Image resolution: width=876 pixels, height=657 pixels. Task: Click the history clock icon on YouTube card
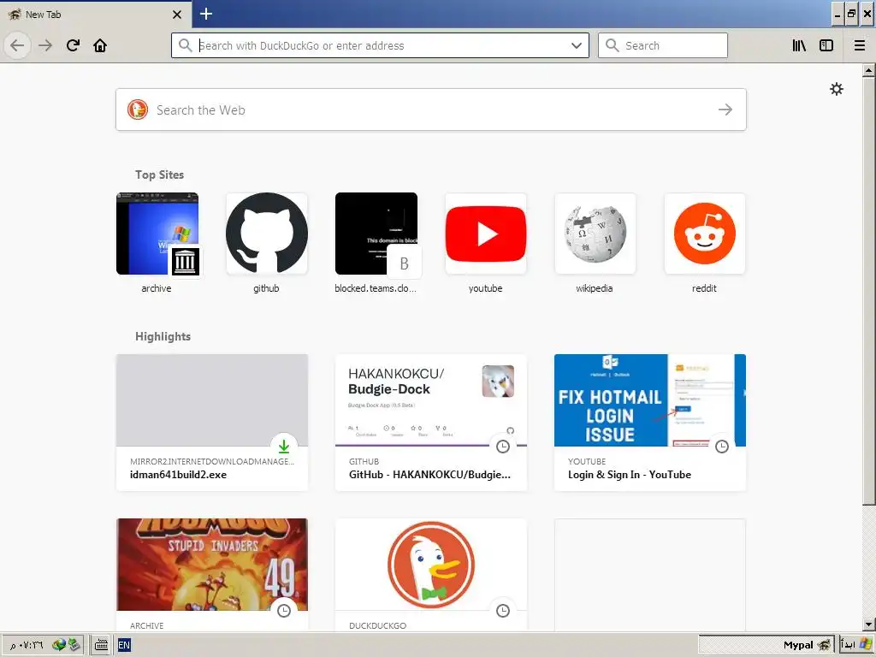(x=722, y=447)
